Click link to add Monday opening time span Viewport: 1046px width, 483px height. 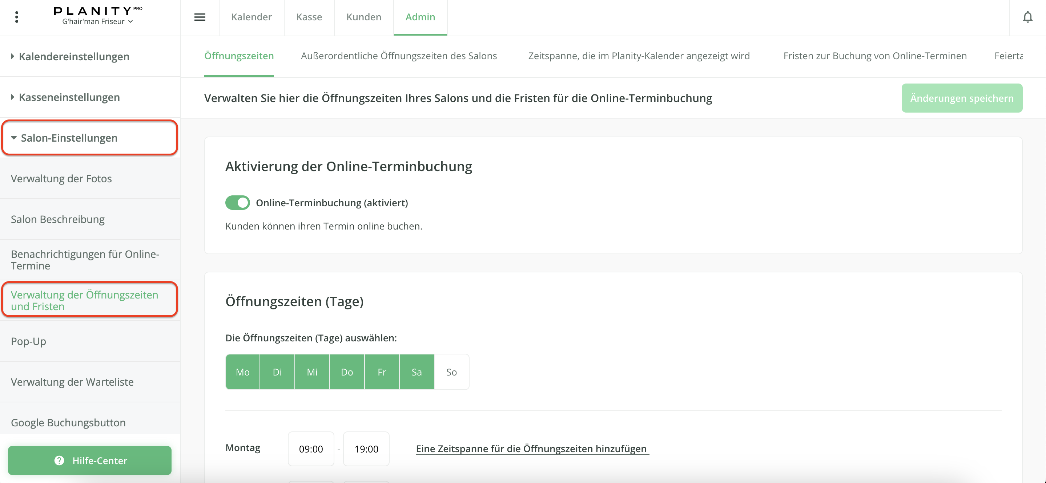click(532, 448)
